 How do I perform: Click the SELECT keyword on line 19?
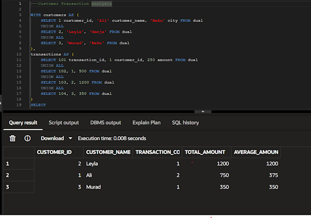38,105
